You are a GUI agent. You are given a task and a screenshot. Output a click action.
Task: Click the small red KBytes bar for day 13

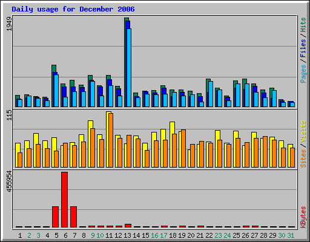pos(128,226)
